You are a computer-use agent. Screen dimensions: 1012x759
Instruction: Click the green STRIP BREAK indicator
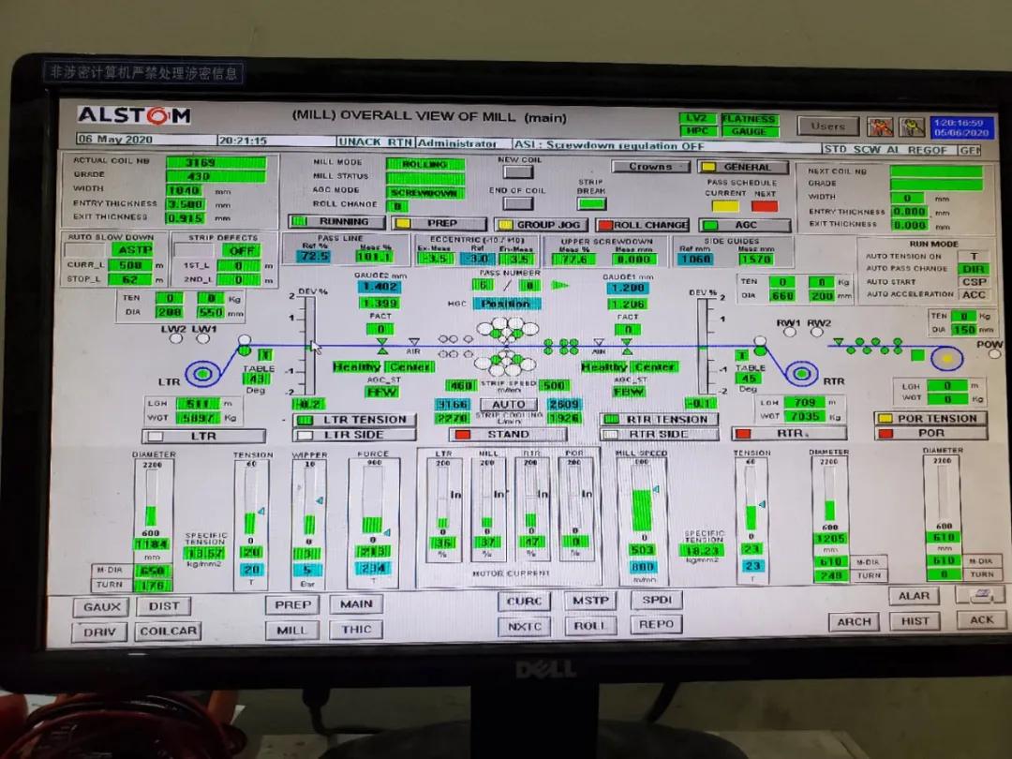coord(591,204)
